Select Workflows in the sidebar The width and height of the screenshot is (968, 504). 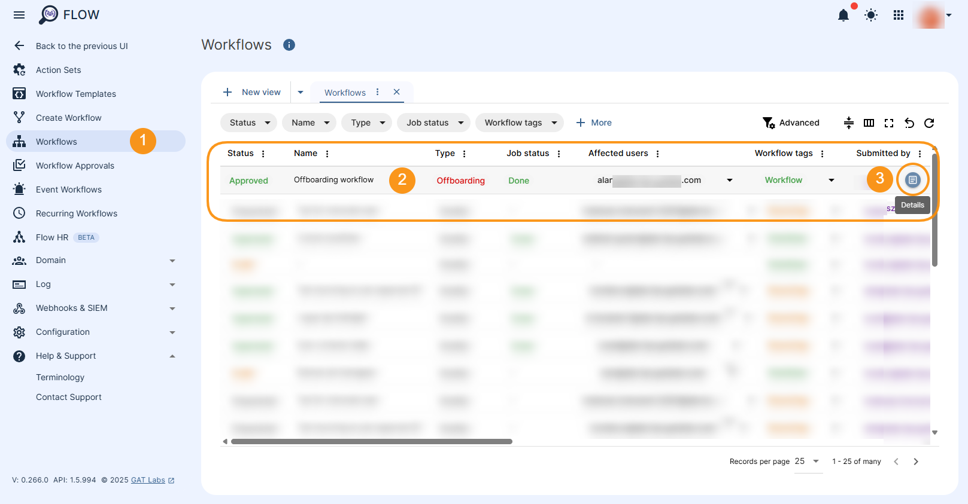(96, 141)
